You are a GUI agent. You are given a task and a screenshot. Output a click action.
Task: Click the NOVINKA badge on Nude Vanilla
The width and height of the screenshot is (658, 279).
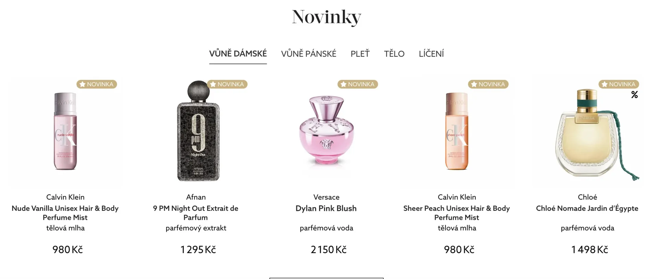97,84
